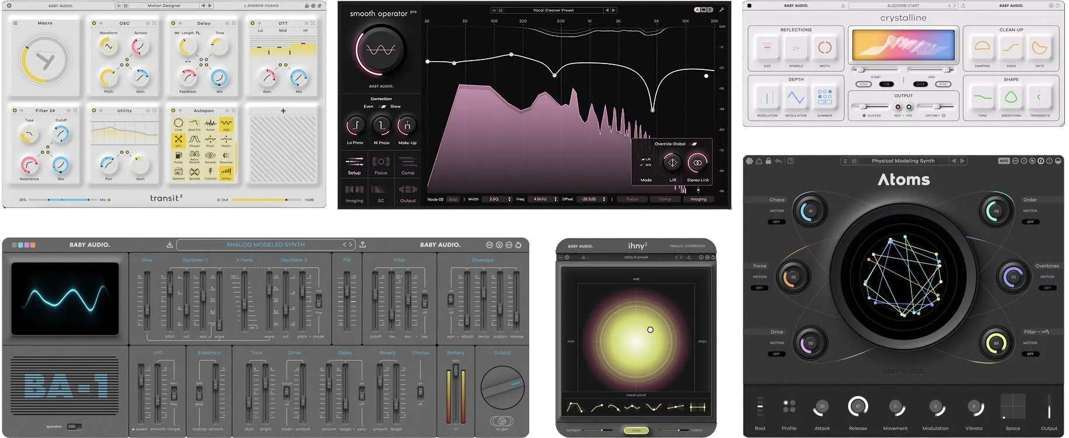Click Profile dots icon in Atoms
The width and height of the screenshot is (1069, 438).
(789, 406)
